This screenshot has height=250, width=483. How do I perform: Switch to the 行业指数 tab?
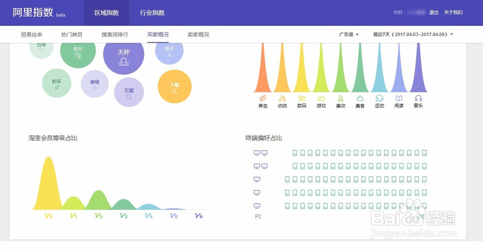point(152,13)
